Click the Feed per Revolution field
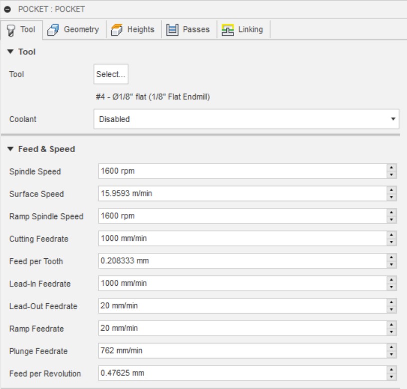Screen dimensions: 407x389 pos(242,373)
